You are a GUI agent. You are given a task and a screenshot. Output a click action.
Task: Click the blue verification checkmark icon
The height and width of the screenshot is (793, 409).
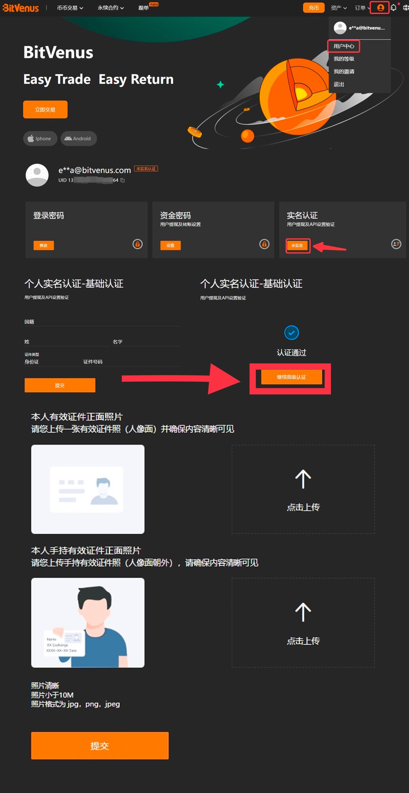tap(292, 333)
